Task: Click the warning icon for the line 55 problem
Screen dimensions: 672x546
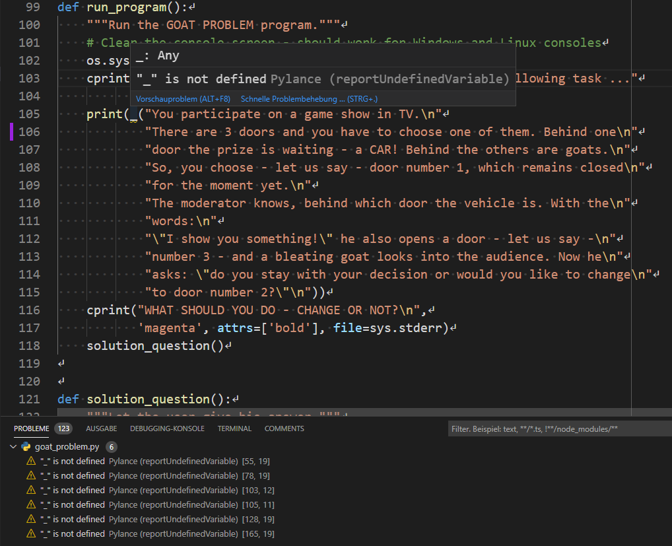Action: click(30, 461)
